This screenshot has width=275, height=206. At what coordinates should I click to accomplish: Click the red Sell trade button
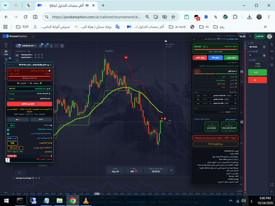[257, 80]
